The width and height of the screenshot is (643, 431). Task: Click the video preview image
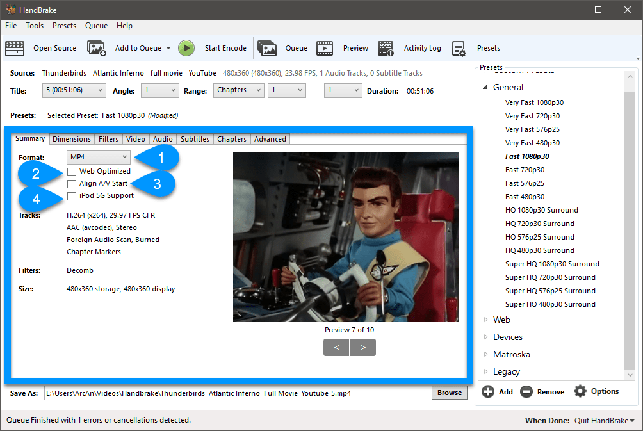pyautogui.click(x=346, y=237)
